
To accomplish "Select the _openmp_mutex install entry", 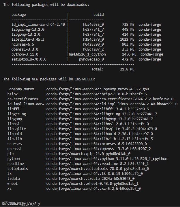I will 78,89.
